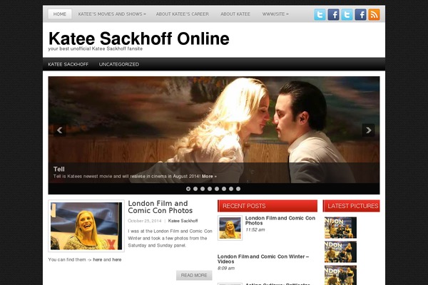Open the Uncategorized category tab
Screen dimensions: 428x285
[119, 64]
